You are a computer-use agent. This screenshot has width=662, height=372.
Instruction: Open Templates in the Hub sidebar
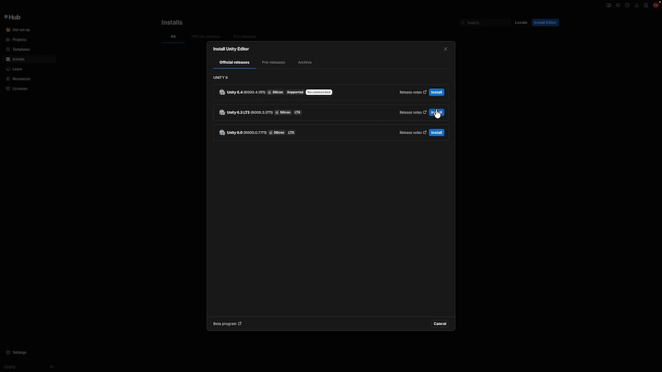point(28,50)
